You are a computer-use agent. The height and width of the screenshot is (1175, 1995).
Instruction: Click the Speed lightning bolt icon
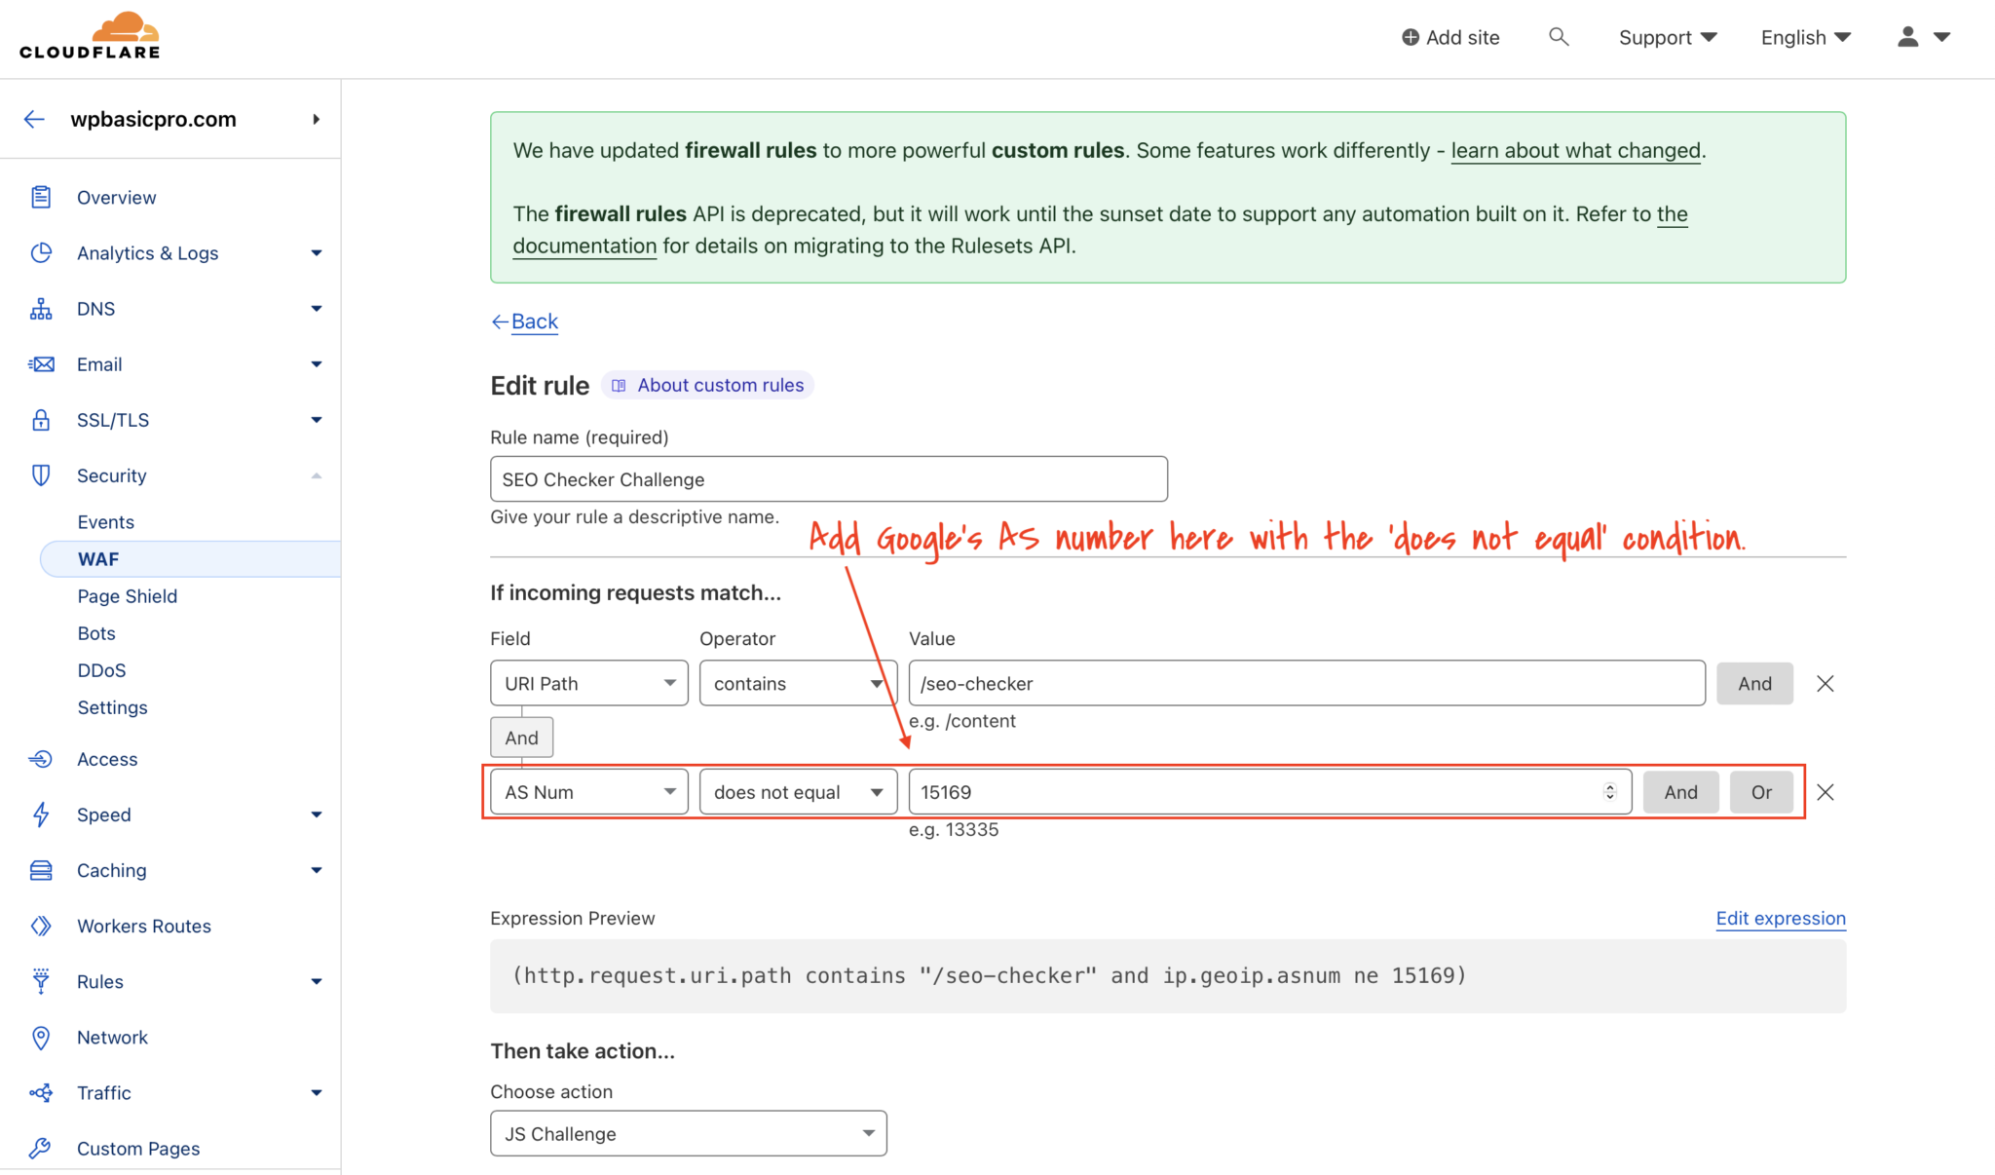(40, 815)
